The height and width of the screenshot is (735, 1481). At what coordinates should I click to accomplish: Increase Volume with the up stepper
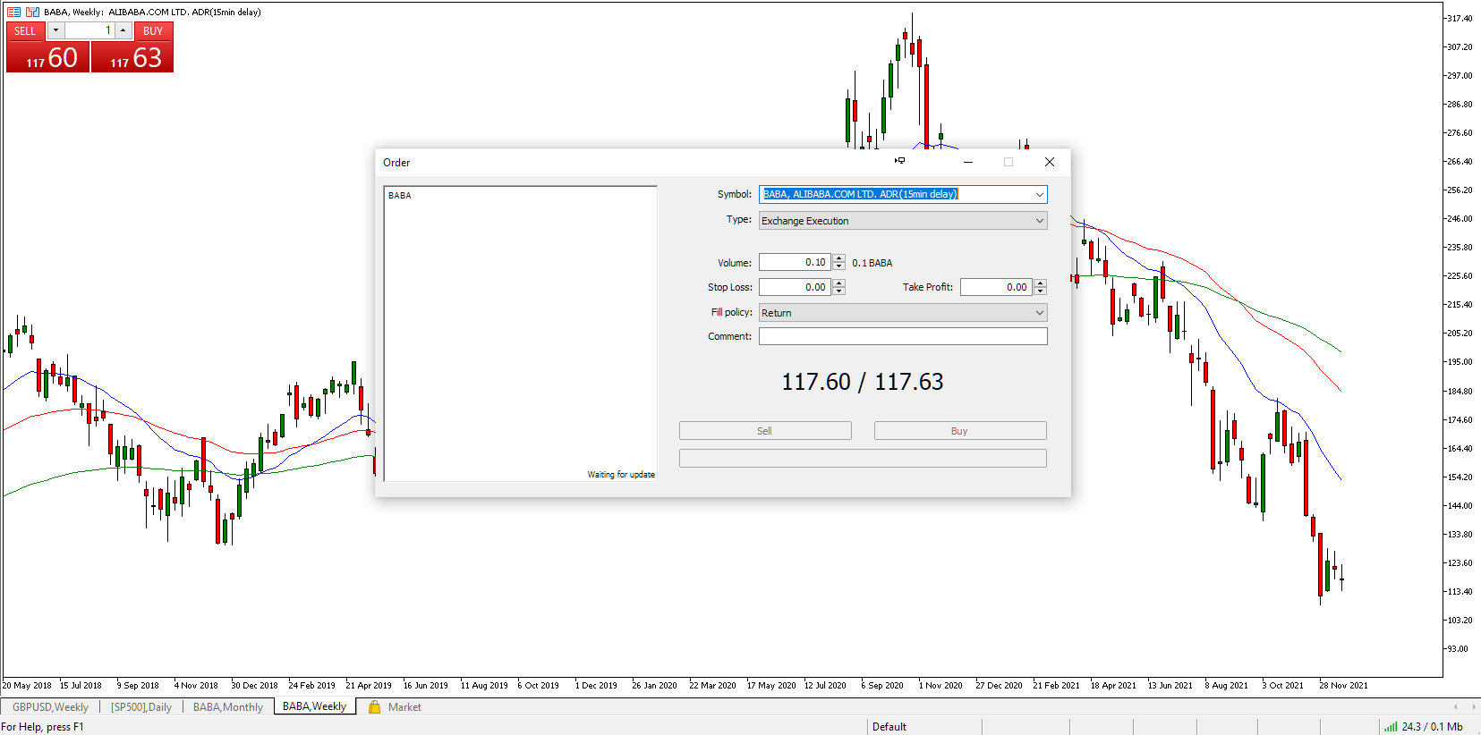(838, 258)
